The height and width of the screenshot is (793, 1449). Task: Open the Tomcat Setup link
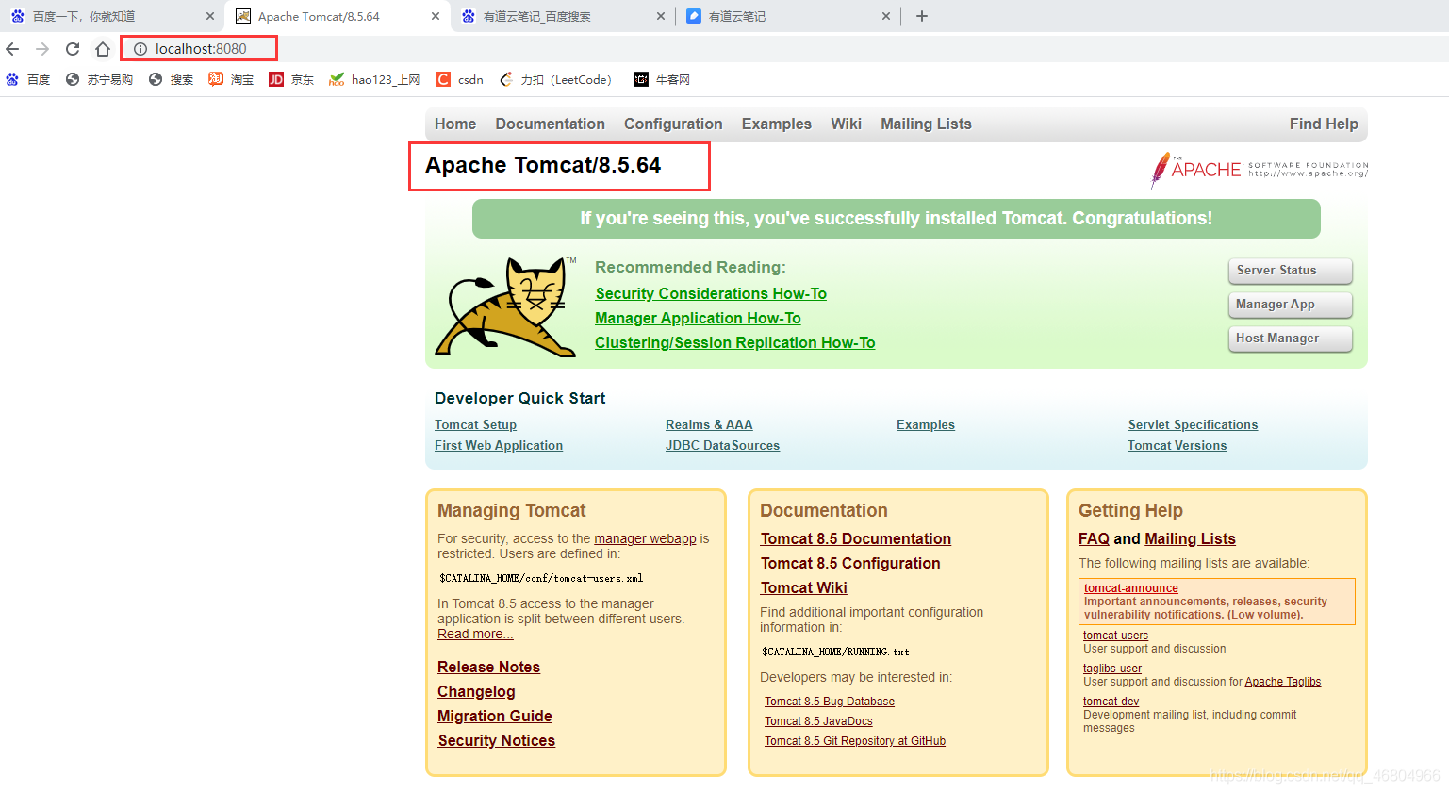tap(475, 425)
